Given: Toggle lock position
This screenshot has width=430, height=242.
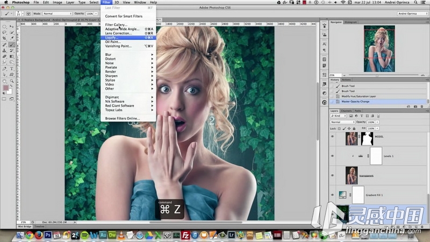Looking at the screenshot, I should (x=349, y=129).
